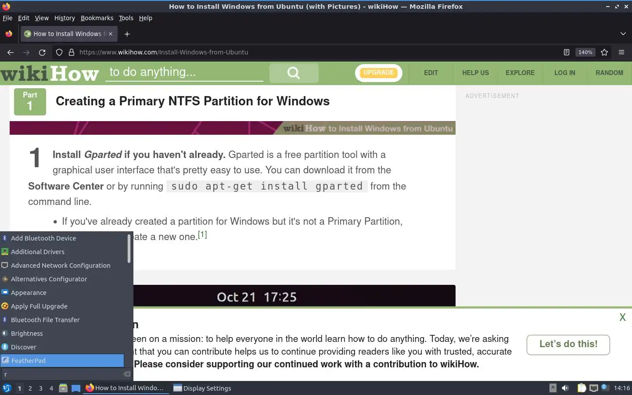632x395 pixels.
Task: Open the Bookmarks menu
Action: click(x=97, y=18)
